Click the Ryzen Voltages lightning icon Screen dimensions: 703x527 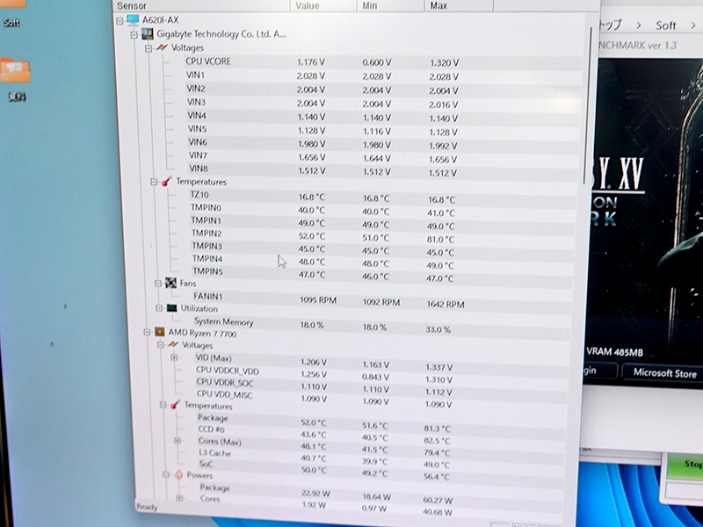pos(173,344)
